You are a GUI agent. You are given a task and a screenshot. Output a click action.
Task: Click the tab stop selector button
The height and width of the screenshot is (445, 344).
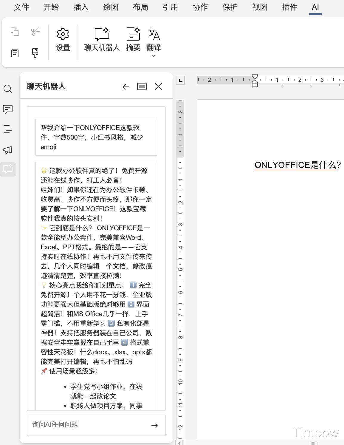click(x=180, y=80)
